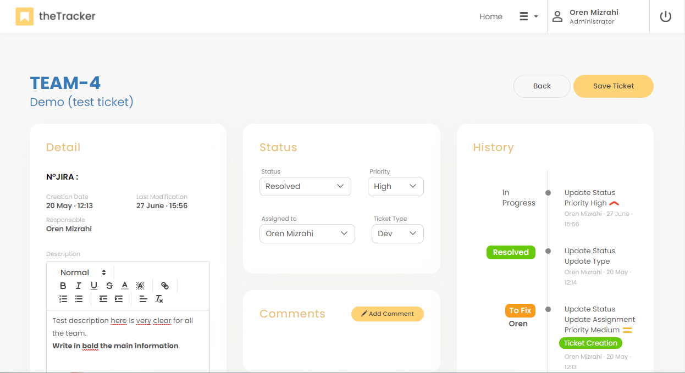Toggle bold formatting in the description editor
Image resolution: width=685 pixels, height=373 pixels.
(x=63, y=286)
